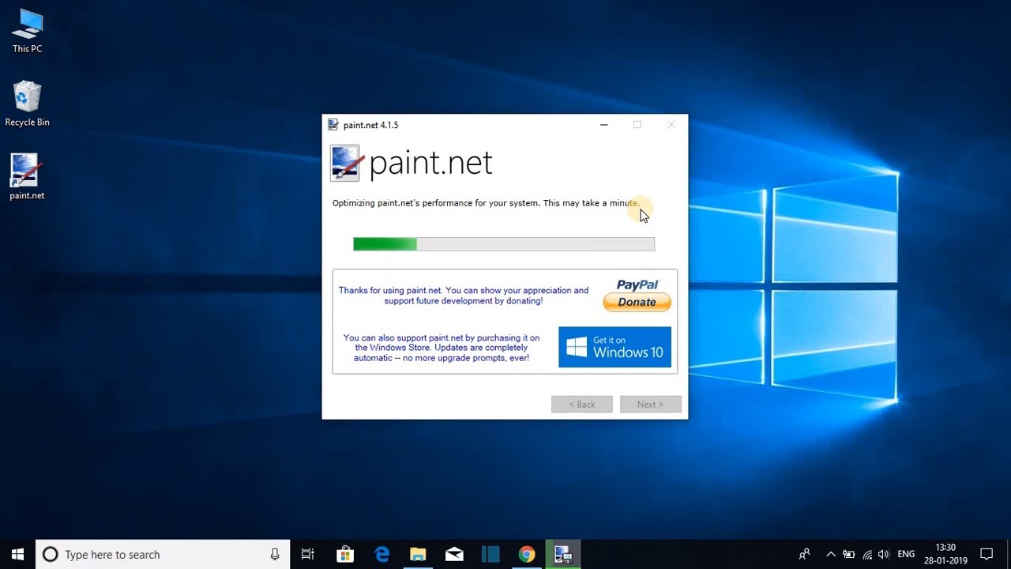
Task: Open Task View from the taskbar
Action: point(307,554)
